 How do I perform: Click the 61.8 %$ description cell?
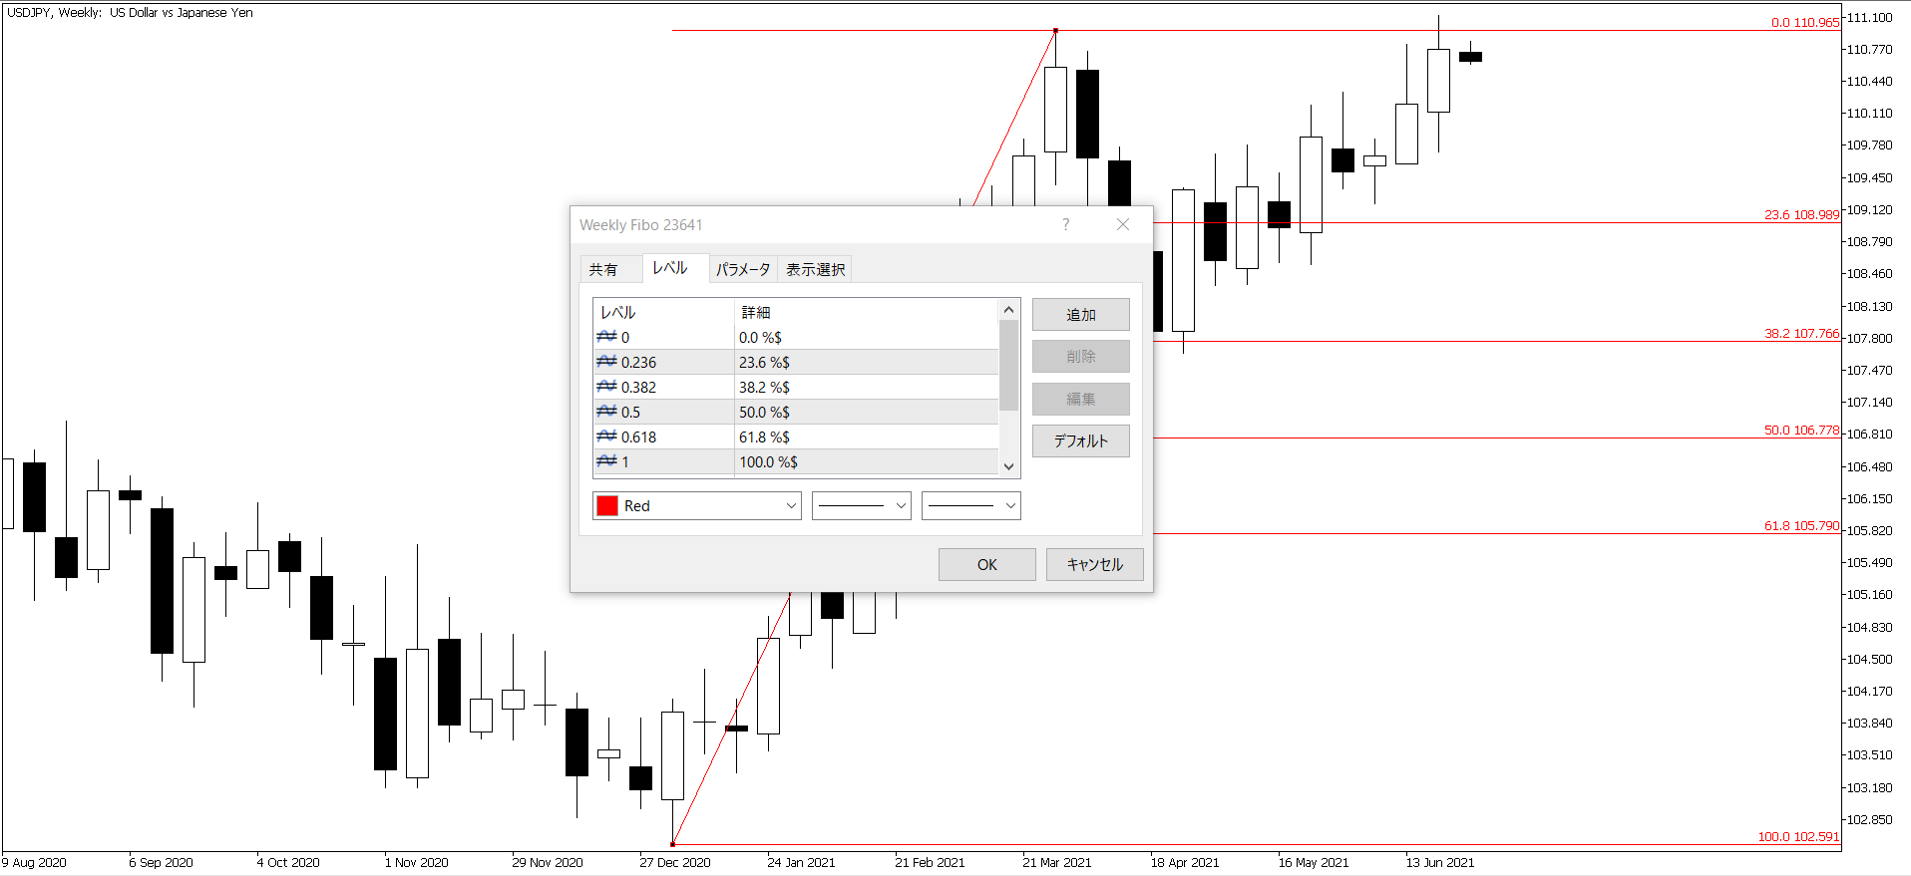tap(866, 437)
